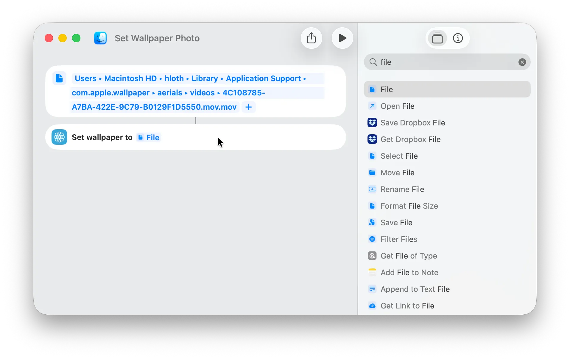Screen dimensions: 570x359
Task: Choose the 'File' action in results
Action: 447,89
